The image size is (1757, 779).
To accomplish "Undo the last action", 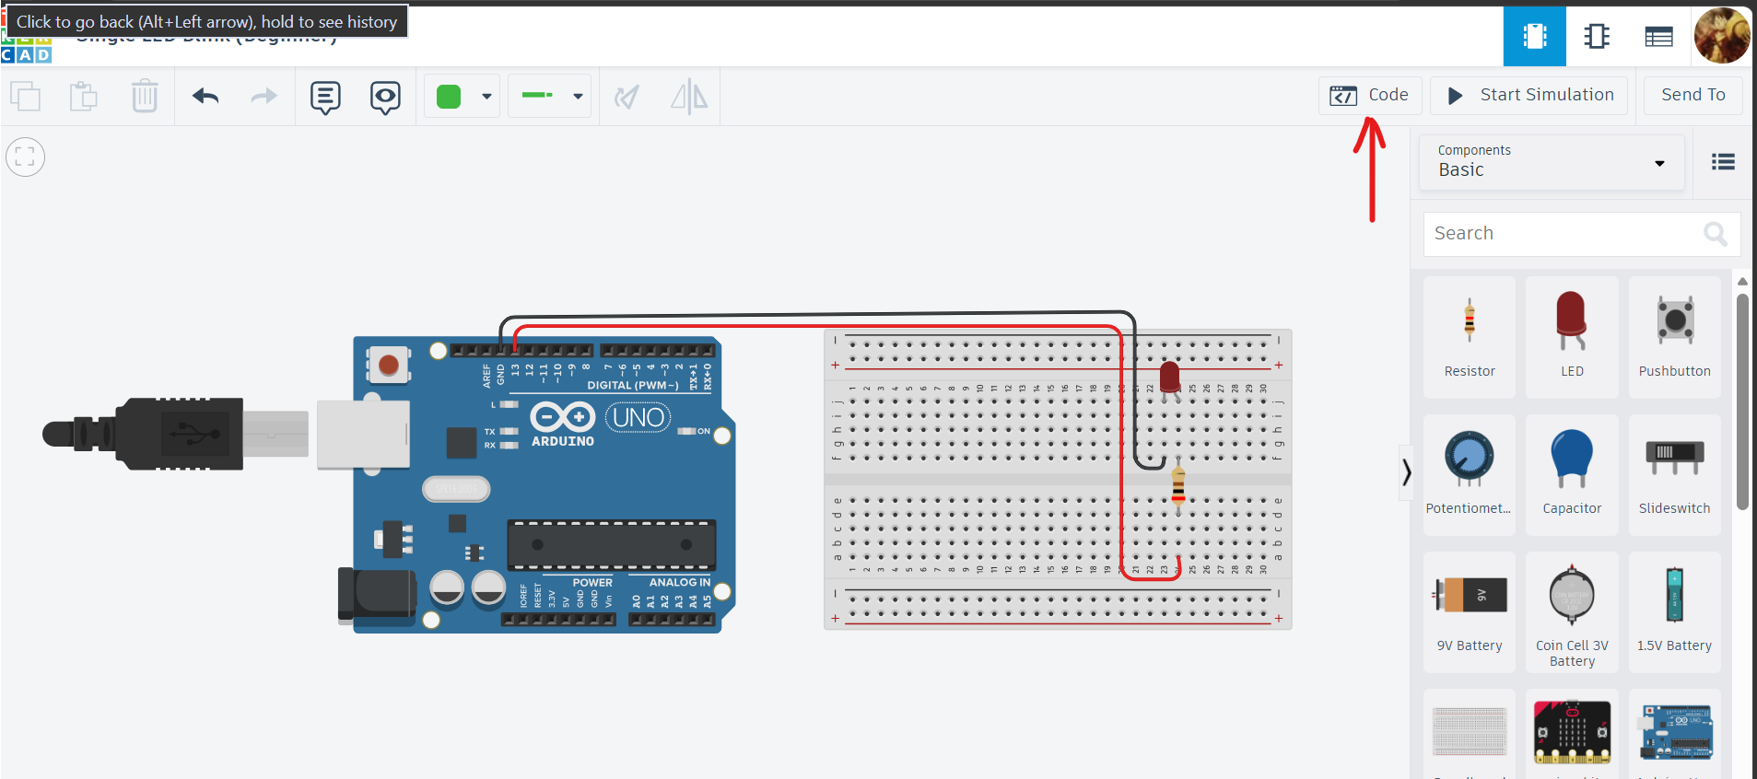I will coord(205,96).
